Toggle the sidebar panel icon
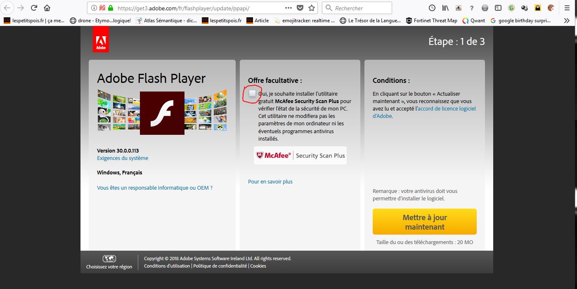This screenshot has height=289, width=577. tap(498, 8)
